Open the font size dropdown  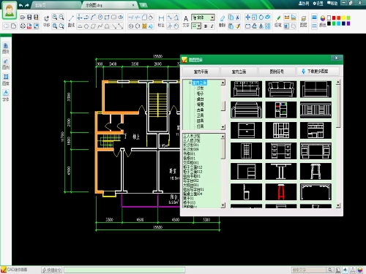point(196,26)
